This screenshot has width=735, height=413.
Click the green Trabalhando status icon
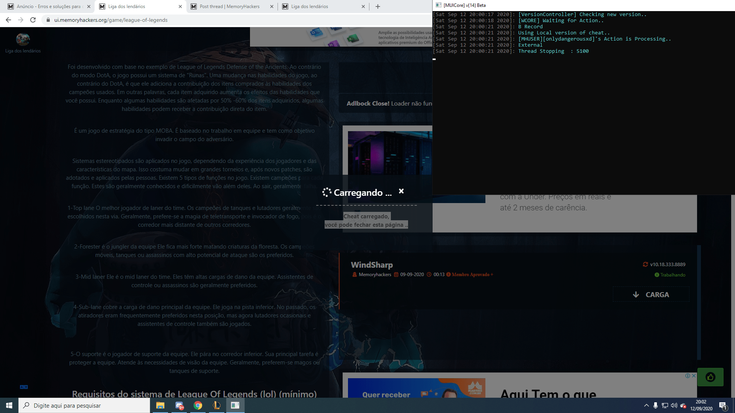(657, 275)
